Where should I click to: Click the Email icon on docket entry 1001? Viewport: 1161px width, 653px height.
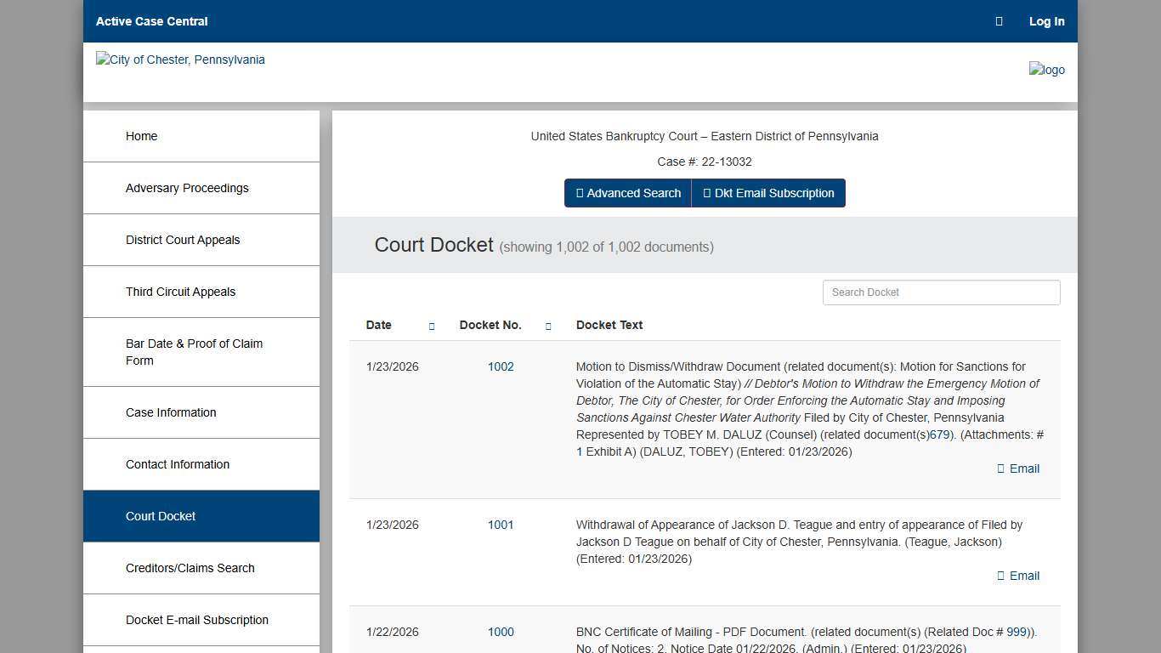pos(1017,576)
